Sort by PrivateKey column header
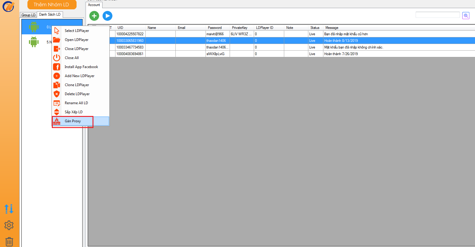 [242, 28]
